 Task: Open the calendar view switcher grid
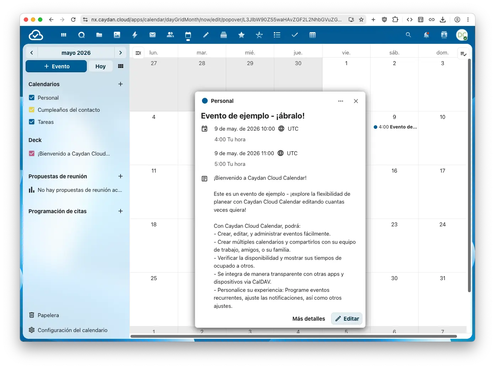121,66
